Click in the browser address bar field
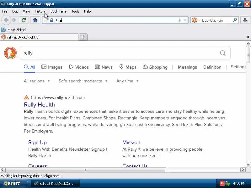 115,20
